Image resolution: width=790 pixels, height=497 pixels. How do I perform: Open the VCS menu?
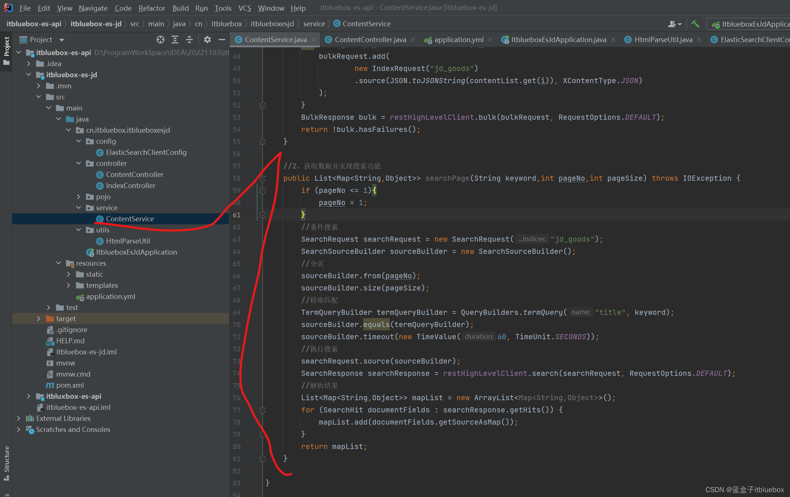tap(244, 8)
